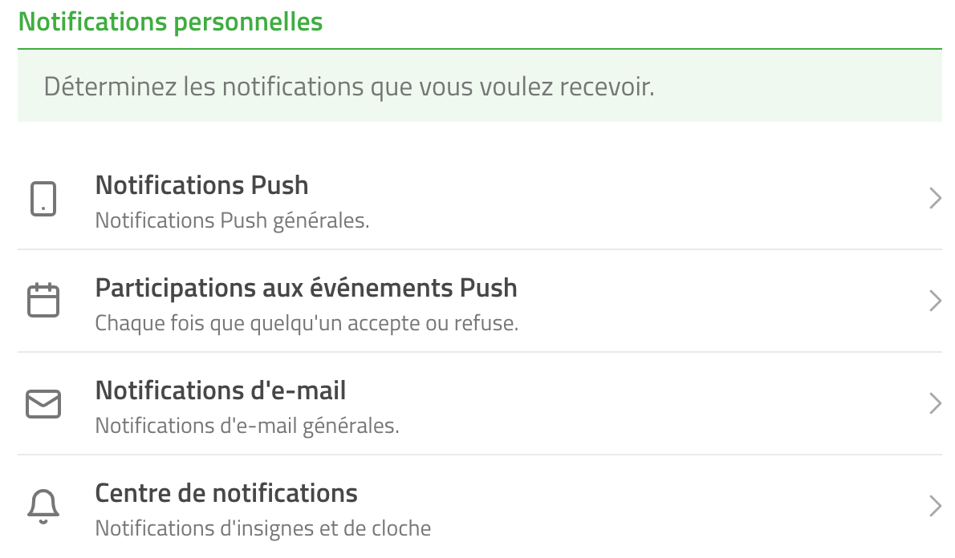Click Notifications d'insignes et de cloche subtitle

coord(263,528)
